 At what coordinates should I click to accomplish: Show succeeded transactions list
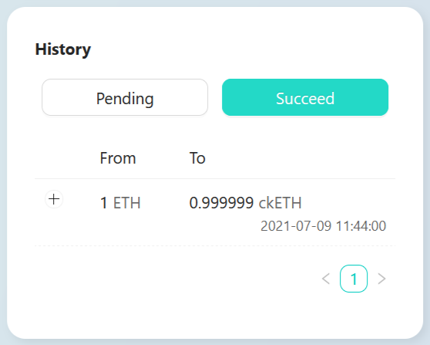(x=305, y=97)
